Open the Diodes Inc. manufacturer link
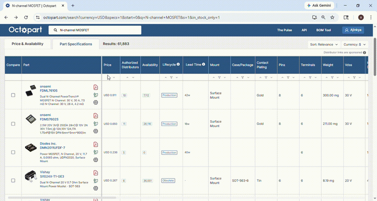The height and width of the screenshot is (201, 377). tap(48, 143)
